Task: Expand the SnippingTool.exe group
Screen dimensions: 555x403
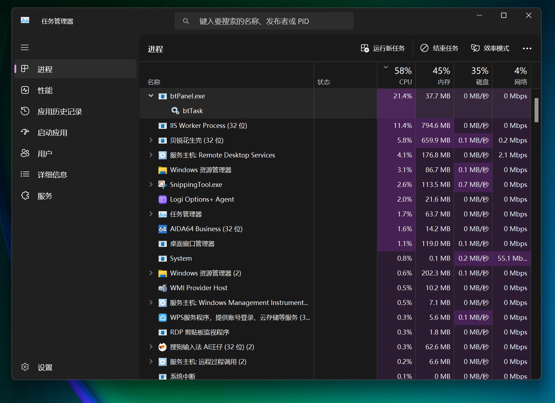Action: 151,184
